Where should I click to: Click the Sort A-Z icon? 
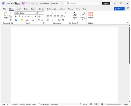pyautogui.click(x=59, y=20)
